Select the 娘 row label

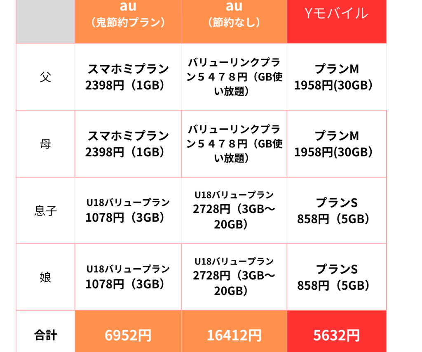(45, 277)
